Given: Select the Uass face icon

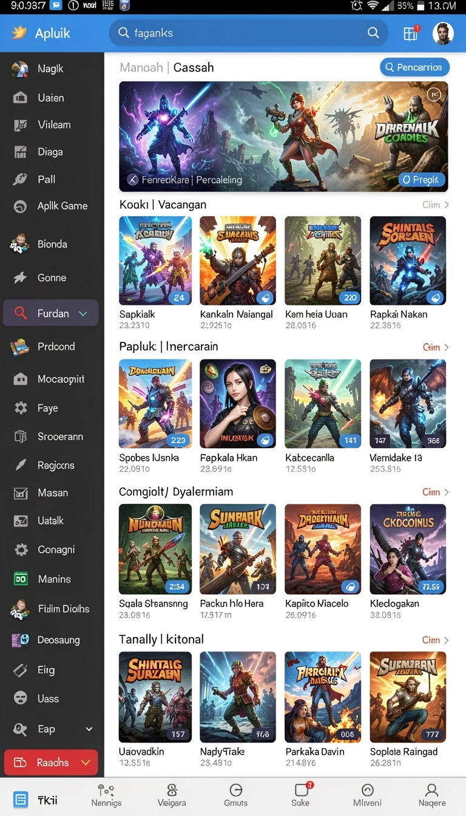Looking at the screenshot, I should pos(21,699).
